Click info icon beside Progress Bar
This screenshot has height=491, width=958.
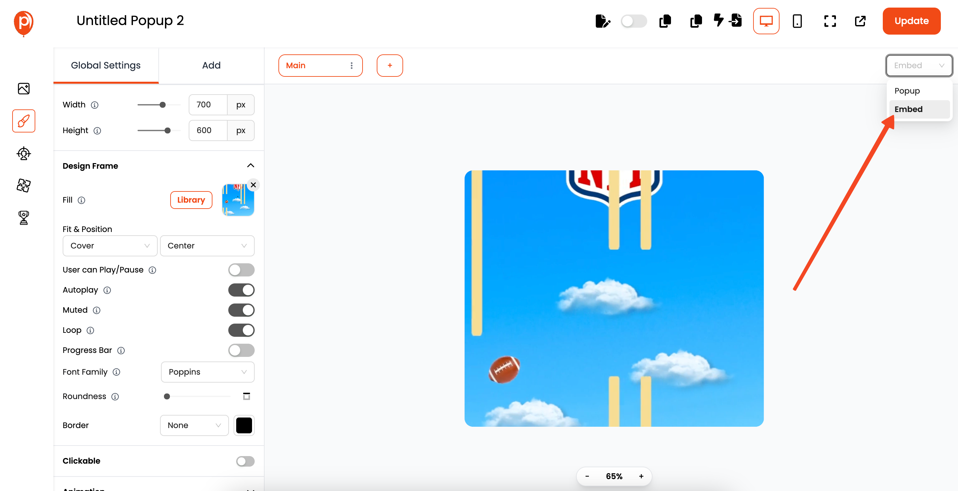[x=121, y=350]
